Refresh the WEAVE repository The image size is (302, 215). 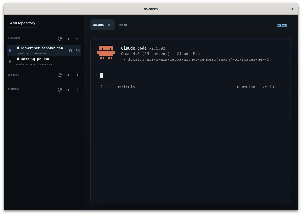pos(60,75)
